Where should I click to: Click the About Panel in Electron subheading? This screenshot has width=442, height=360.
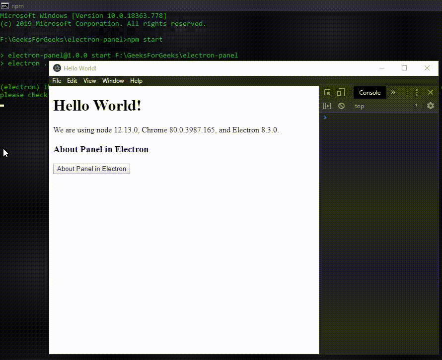[101, 149]
